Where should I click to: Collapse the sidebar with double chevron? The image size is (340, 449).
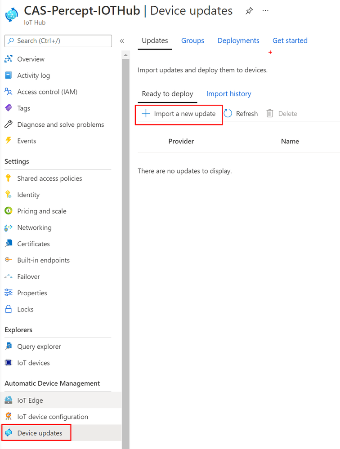(x=122, y=40)
